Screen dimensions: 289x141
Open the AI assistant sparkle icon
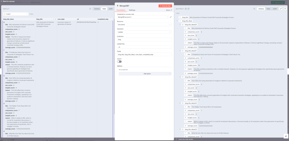pyautogui.click(x=286, y=136)
